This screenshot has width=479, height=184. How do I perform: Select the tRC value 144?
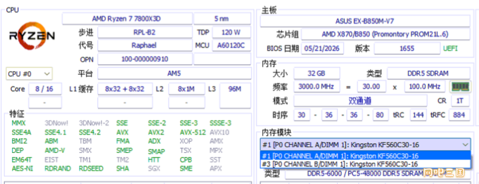[418, 115]
